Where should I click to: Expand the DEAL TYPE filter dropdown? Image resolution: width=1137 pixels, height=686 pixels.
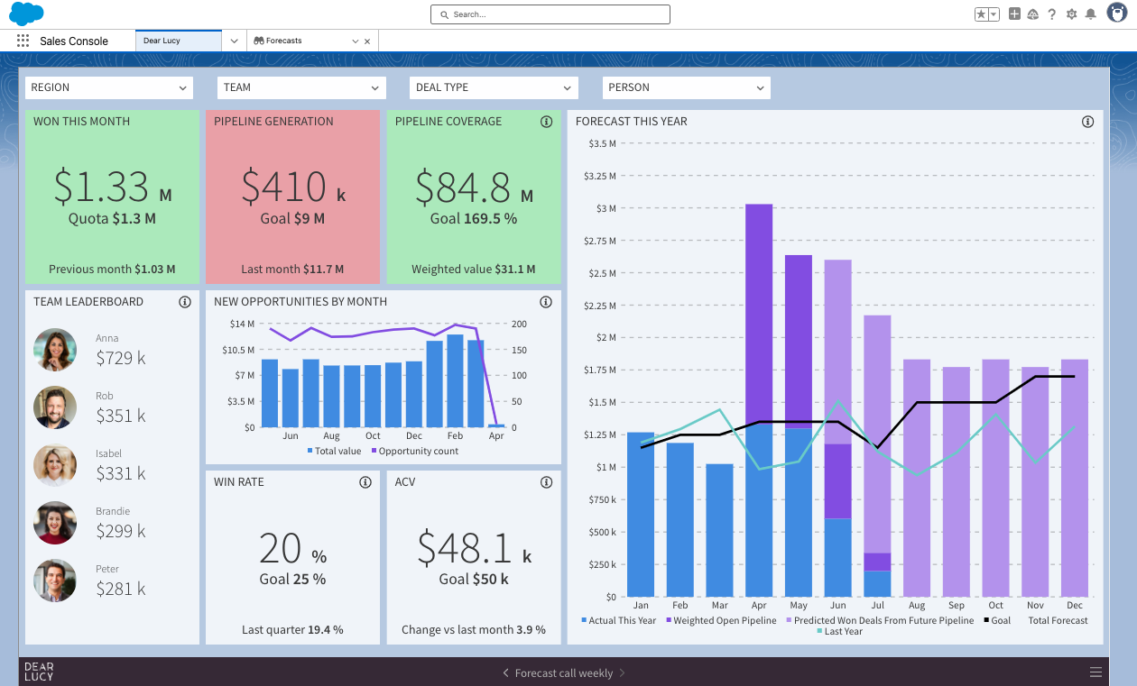point(494,87)
